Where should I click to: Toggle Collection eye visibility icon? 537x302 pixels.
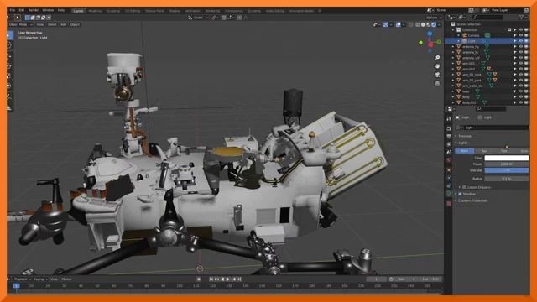tap(520, 30)
